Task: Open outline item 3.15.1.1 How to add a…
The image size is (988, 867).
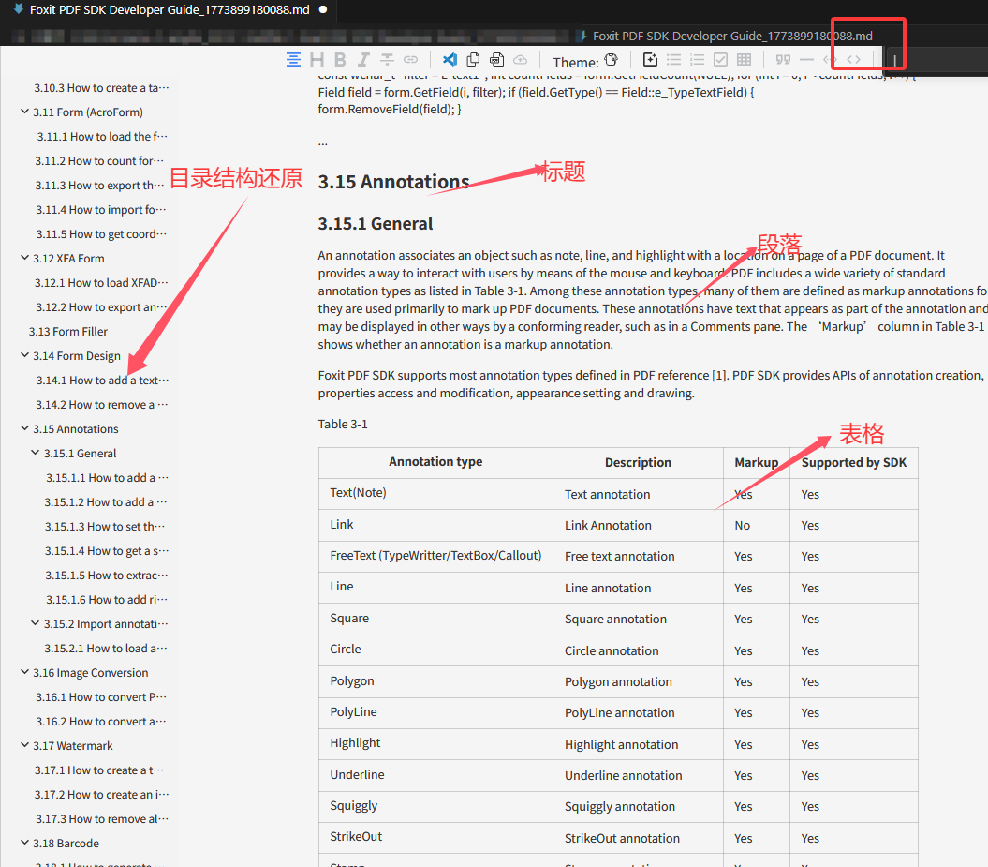Action: point(107,477)
